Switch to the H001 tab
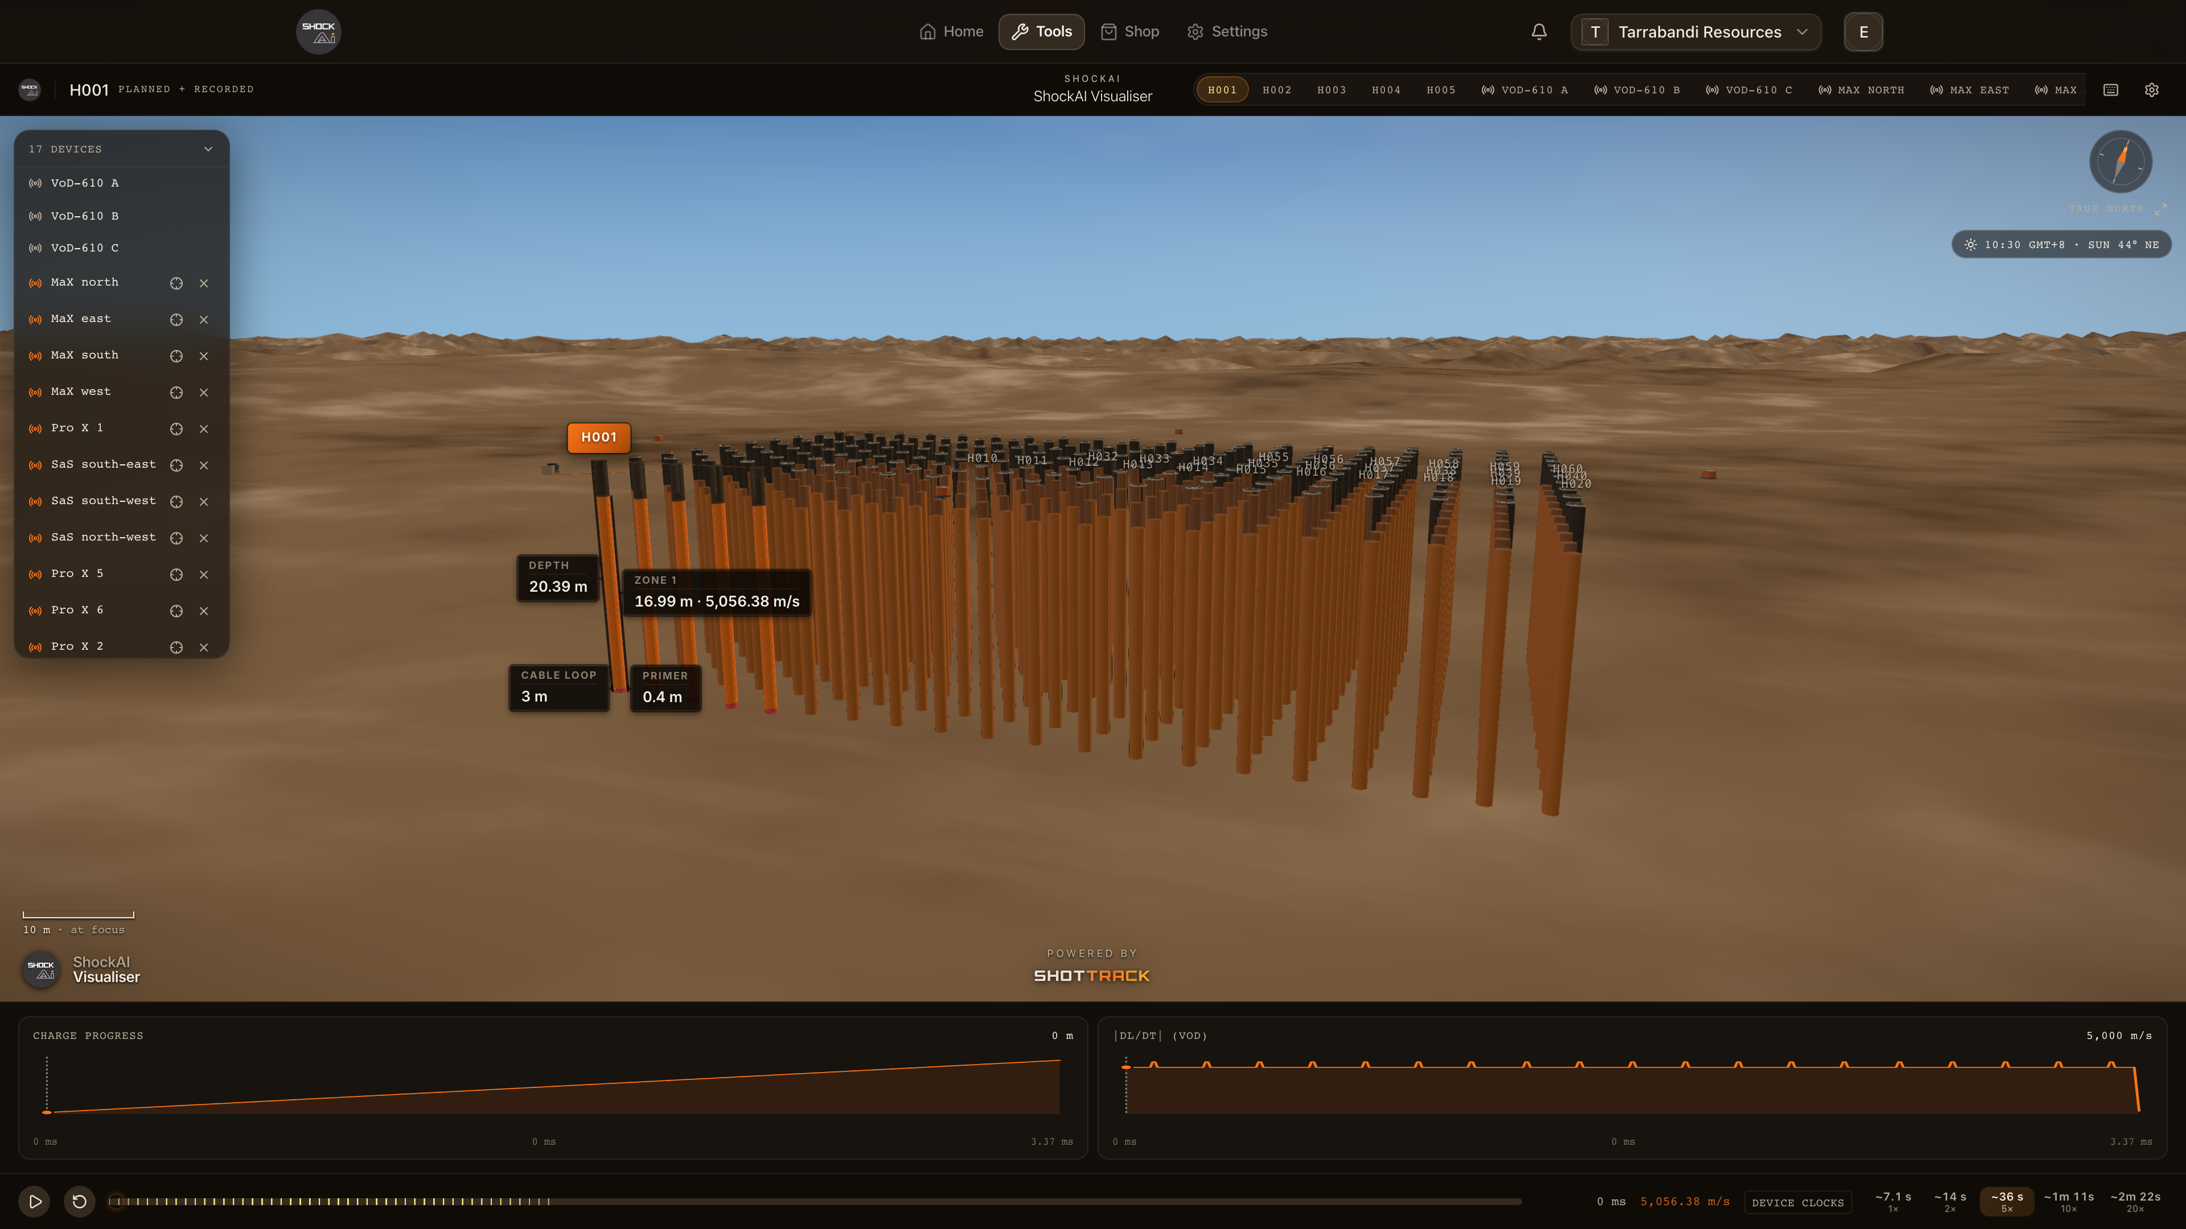 tap(1222, 90)
